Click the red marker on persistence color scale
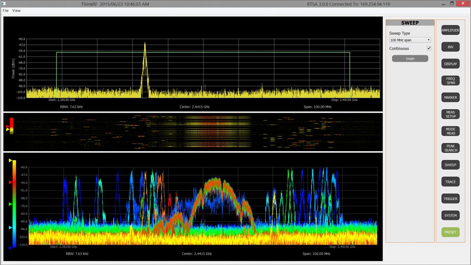The image size is (471, 265). tap(10, 182)
